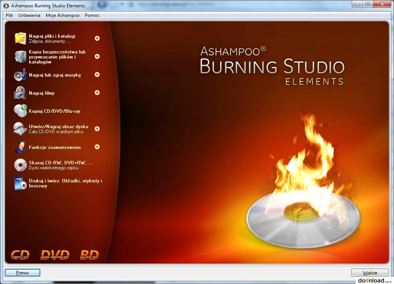The image size is (394, 284).
Task: Click the discs icon for Kopiuj CD/DVD/Blu-ray
Action: click(20, 111)
